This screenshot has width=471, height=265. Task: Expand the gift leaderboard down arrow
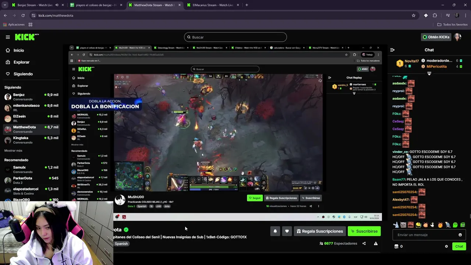point(429,74)
